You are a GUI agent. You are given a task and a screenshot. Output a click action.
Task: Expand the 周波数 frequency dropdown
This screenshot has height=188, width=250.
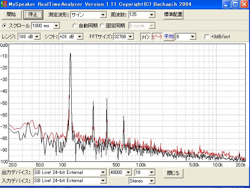152,15
